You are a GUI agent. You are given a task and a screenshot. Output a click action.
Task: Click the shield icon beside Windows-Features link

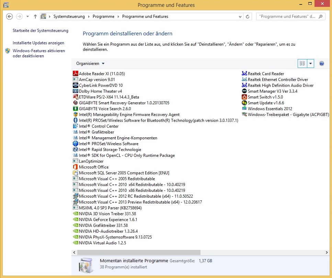8,51
